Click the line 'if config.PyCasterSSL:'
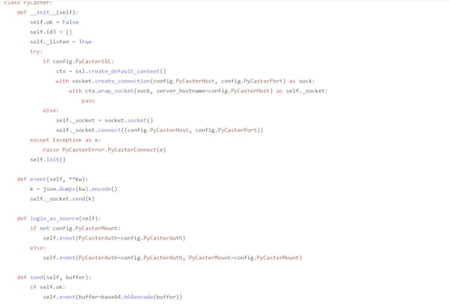The image size is (449, 307). (x=79, y=61)
